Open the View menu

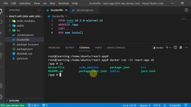click(37, 3)
